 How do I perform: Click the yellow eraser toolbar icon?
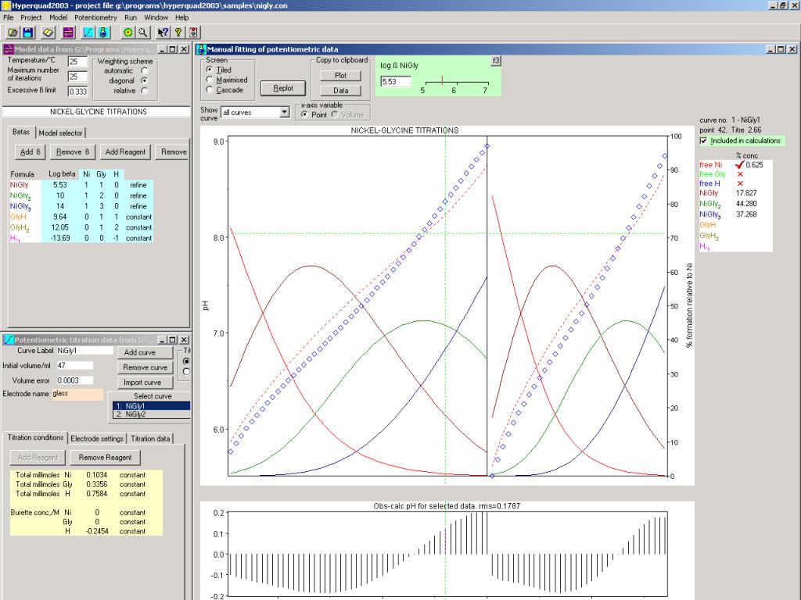point(48,33)
